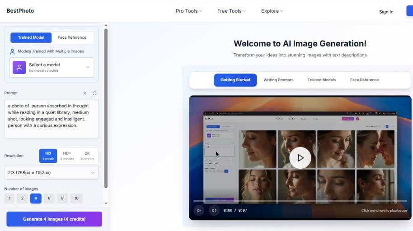Click the refresh prompt icon
Image resolution: width=413 pixels, height=231 pixels.
tap(94, 93)
